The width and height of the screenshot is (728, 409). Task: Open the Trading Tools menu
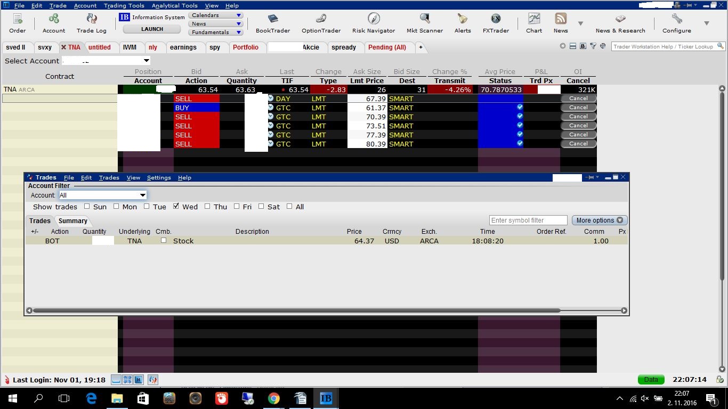coord(124,5)
